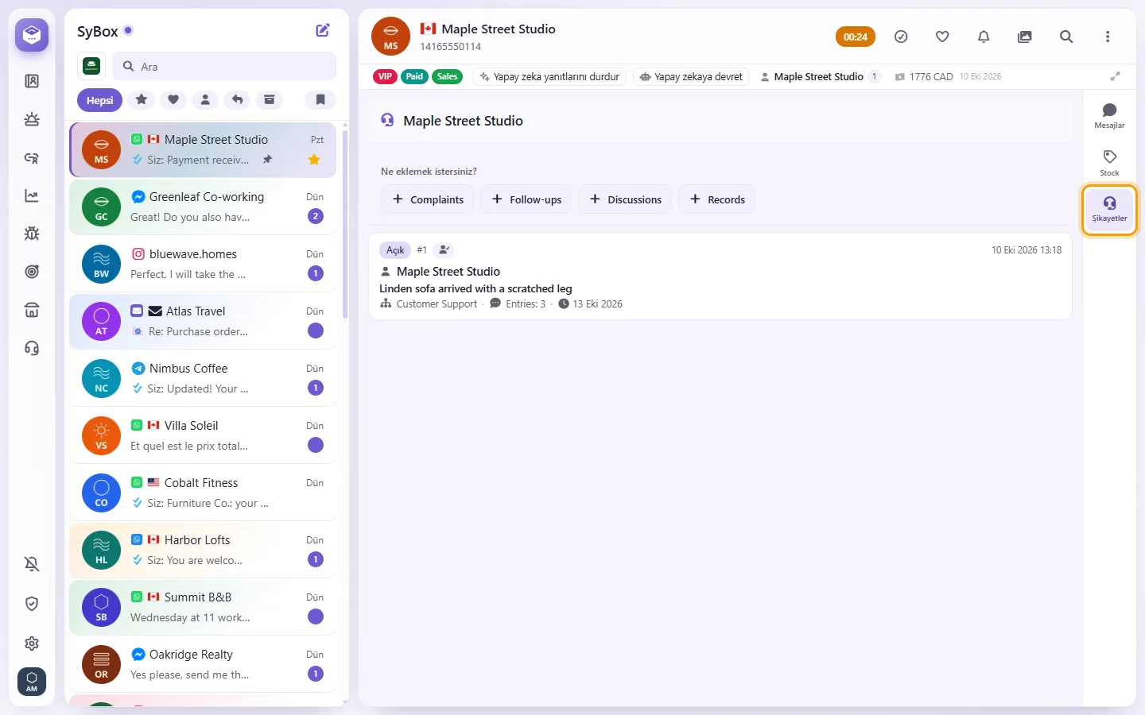
Task: Select the Hepsi filter
Action: coord(99,100)
